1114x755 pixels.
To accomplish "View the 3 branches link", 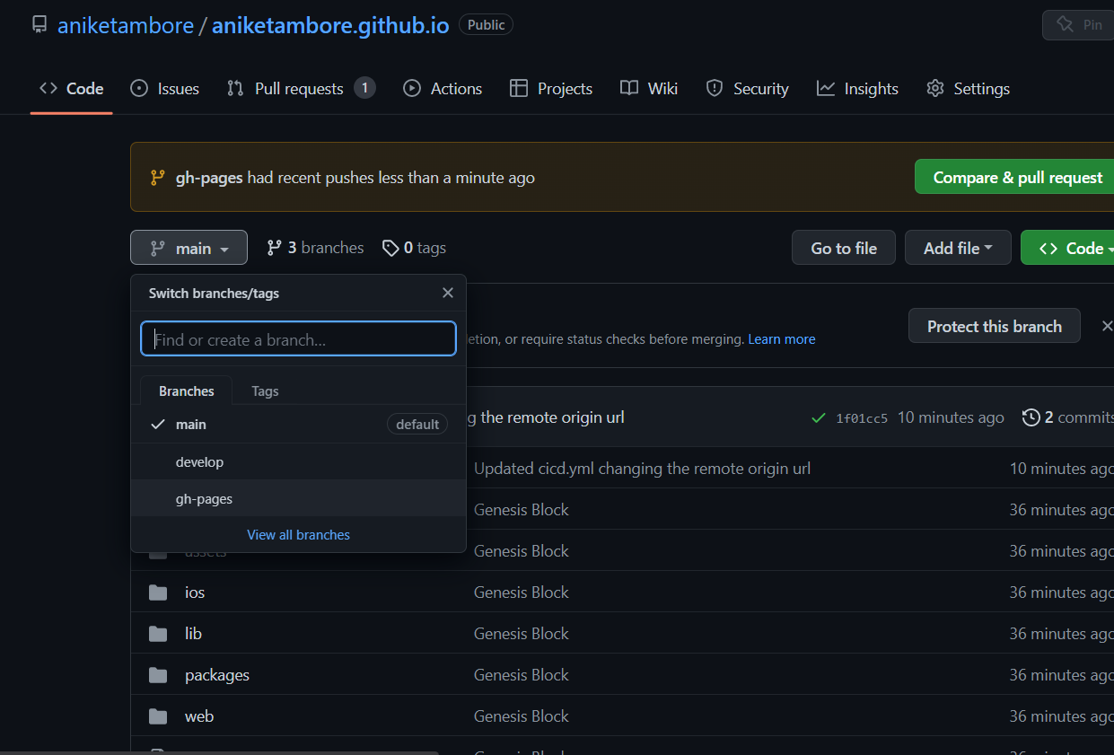I will pyautogui.click(x=315, y=248).
